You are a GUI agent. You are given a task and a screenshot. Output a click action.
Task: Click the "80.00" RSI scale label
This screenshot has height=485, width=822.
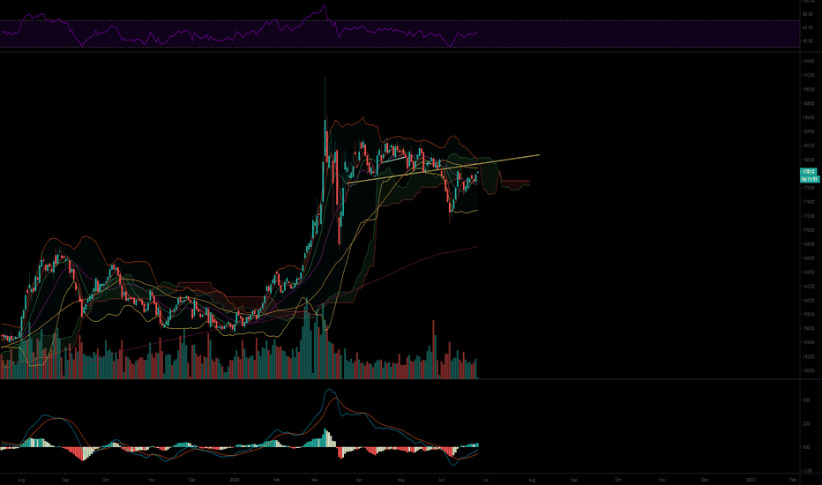click(x=807, y=14)
